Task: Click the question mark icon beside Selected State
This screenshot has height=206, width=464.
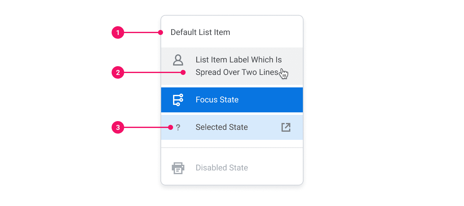Action: 178,127
